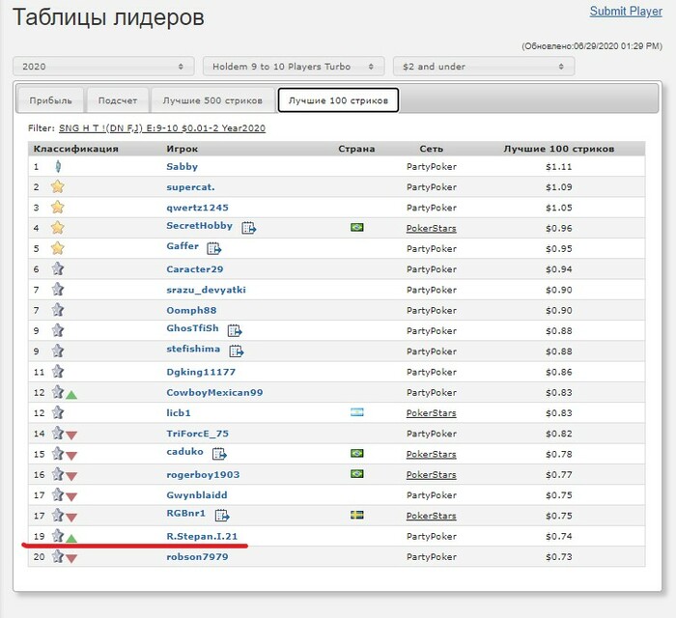676x618 pixels.
Task: Click the badge icon in Sabby's row
Action: [58, 166]
